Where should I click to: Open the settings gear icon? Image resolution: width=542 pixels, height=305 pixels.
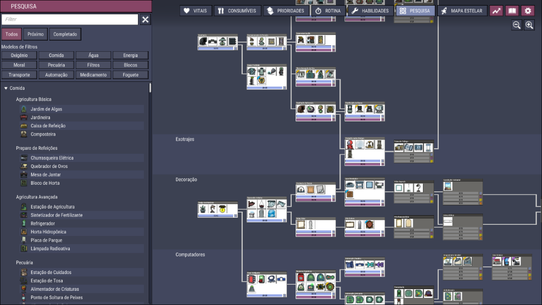(x=528, y=11)
